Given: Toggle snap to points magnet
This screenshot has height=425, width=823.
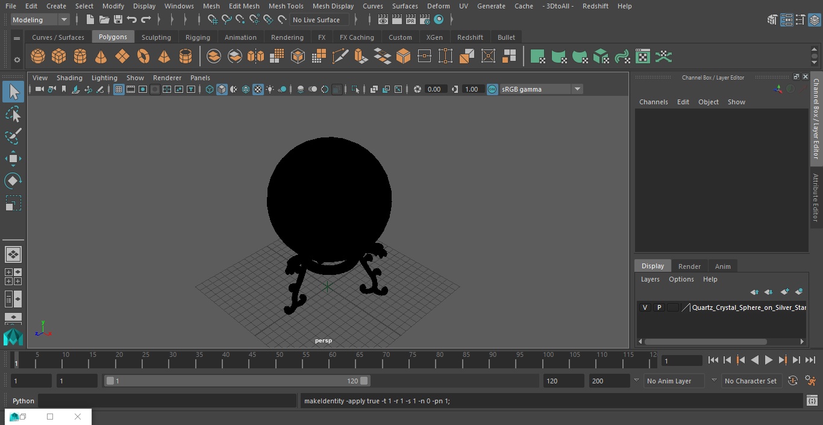Looking at the screenshot, I should (x=240, y=20).
